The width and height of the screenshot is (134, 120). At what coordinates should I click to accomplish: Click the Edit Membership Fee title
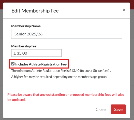click(x=35, y=11)
